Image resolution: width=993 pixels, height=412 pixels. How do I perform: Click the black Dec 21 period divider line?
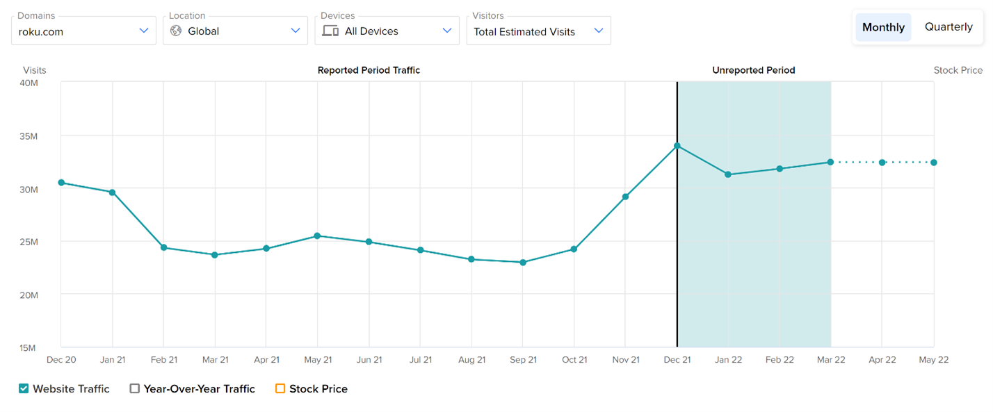(x=677, y=278)
